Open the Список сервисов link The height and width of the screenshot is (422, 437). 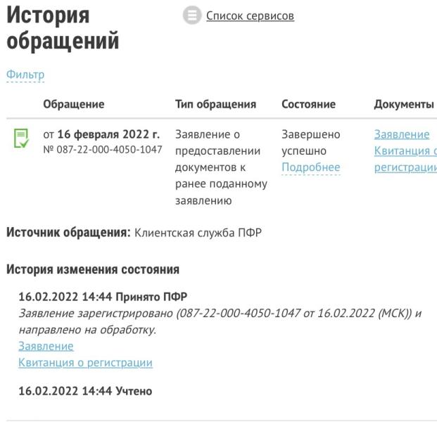click(x=250, y=16)
